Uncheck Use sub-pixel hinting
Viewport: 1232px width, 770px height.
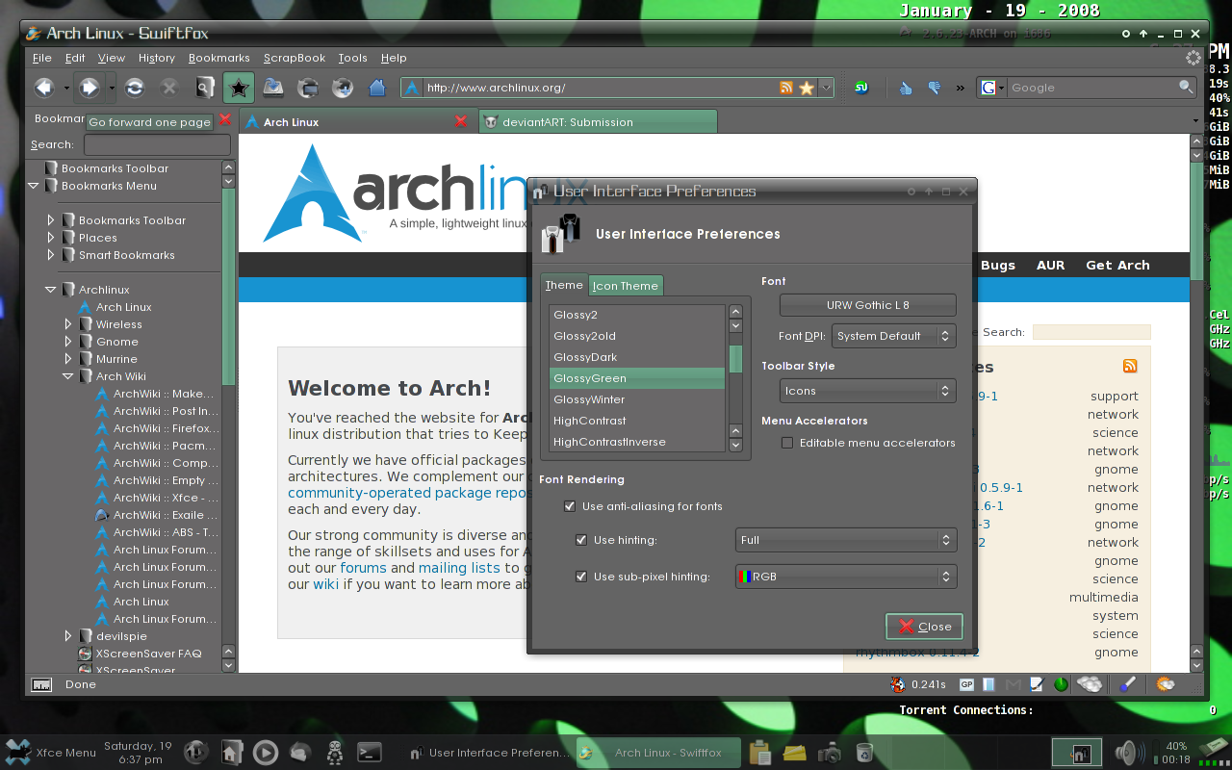coord(581,577)
